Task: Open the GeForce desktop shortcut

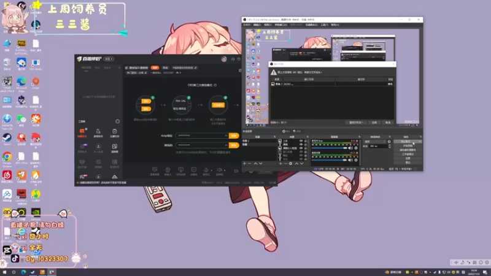Action: 36,214
